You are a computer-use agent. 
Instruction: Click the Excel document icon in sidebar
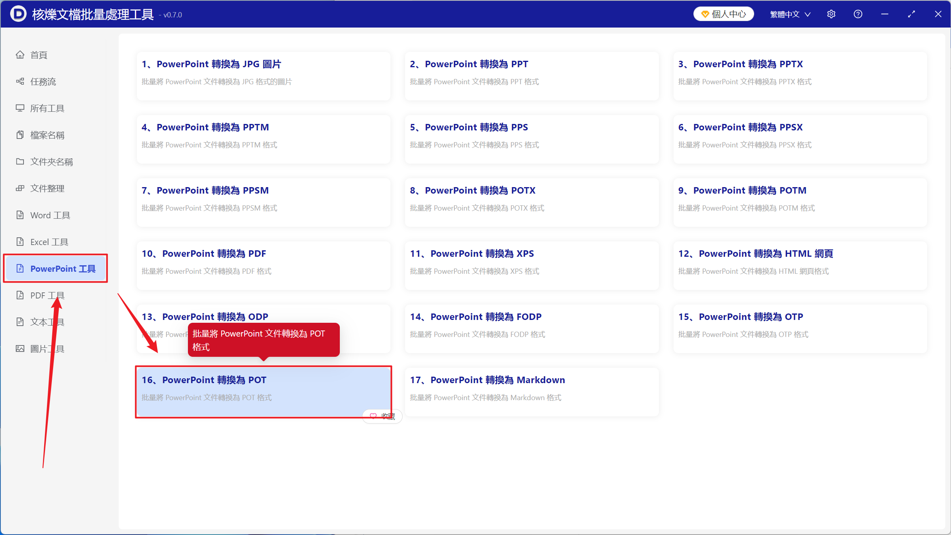pyautogui.click(x=20, y=242)
